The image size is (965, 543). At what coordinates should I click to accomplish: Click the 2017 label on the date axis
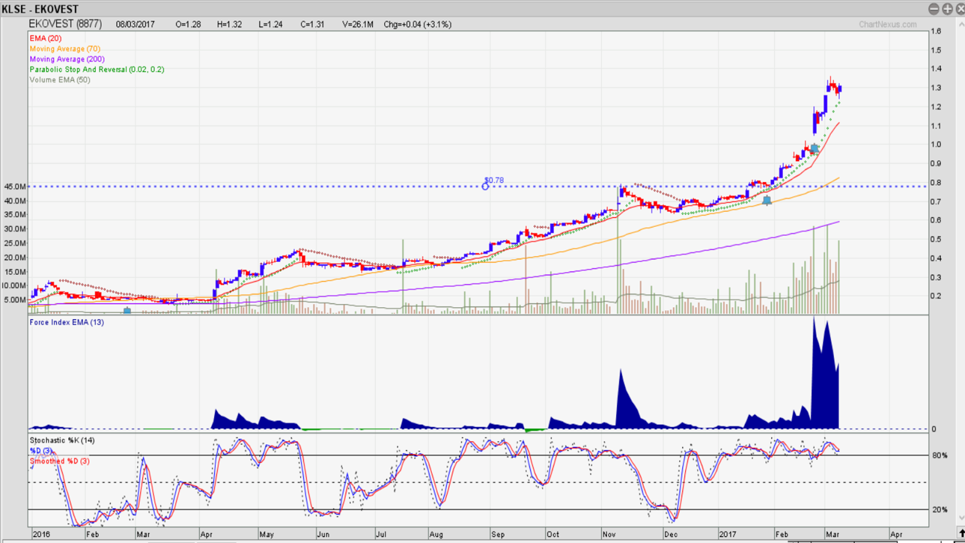click(729, 534)
